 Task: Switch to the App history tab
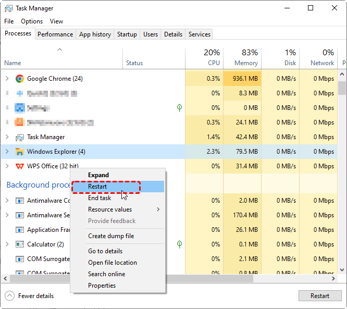[95, 34]
